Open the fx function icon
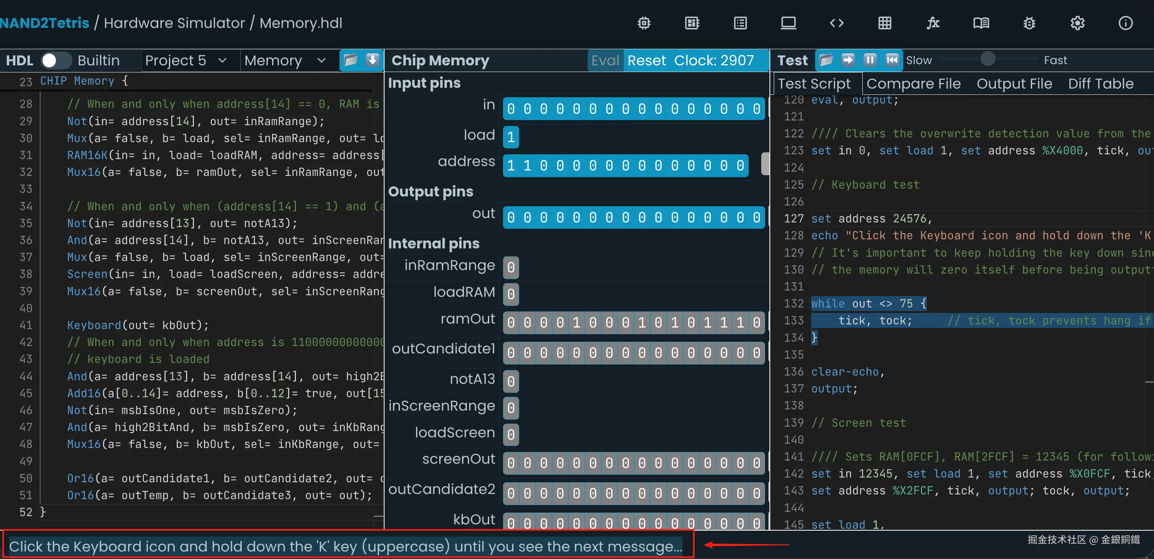This screenshot has height=559, width=1154. (x=933, y=23)
